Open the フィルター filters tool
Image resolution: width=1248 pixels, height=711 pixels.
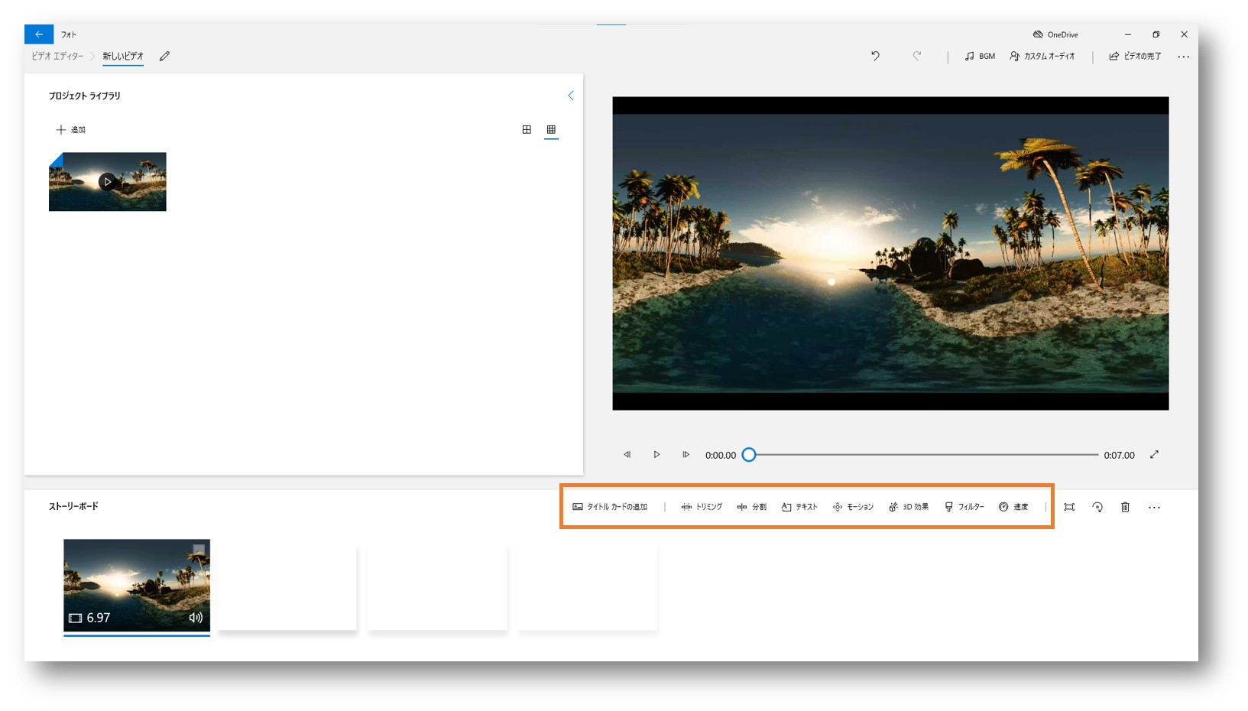coord(964,507)
